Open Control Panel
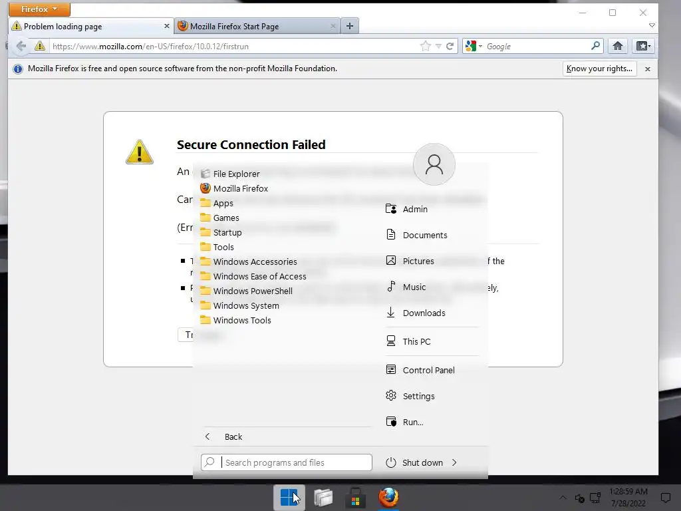 point(420,370)
